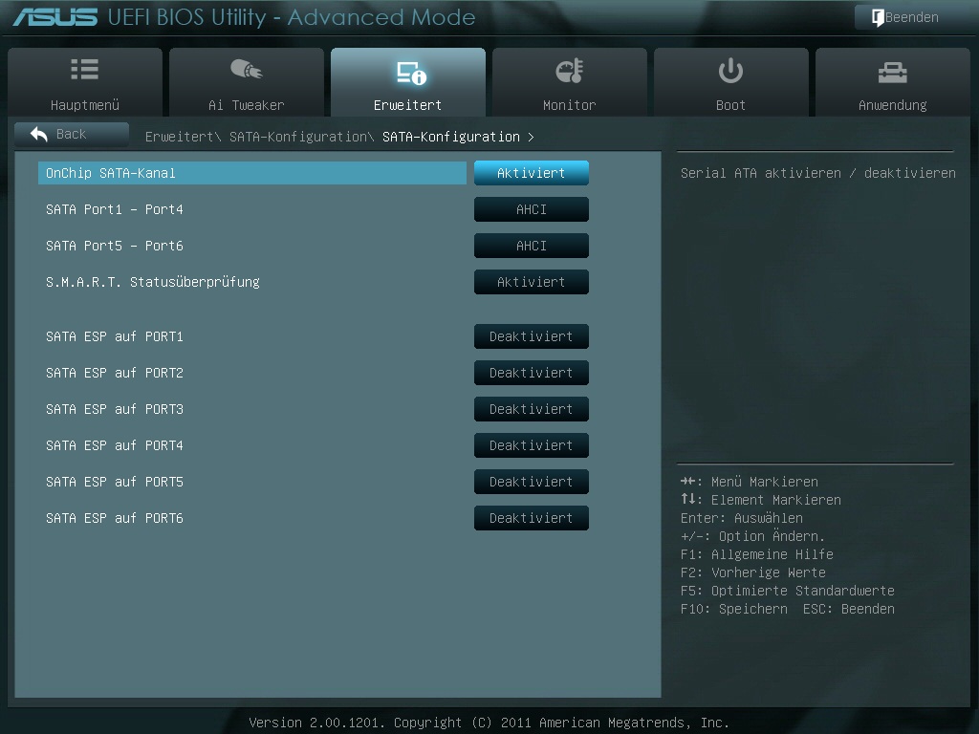Open S.M.A.R.T. Statusüberprüfung value dropdown

pos(532,282)
